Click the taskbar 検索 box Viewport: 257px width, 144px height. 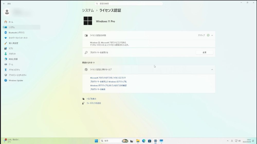114,141
